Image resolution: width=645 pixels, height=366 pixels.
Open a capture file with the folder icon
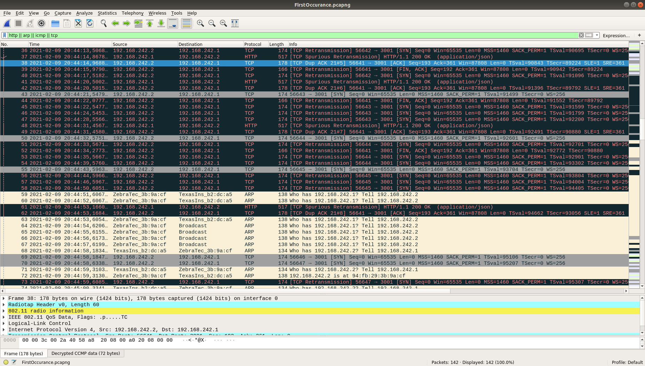[55, 23]
